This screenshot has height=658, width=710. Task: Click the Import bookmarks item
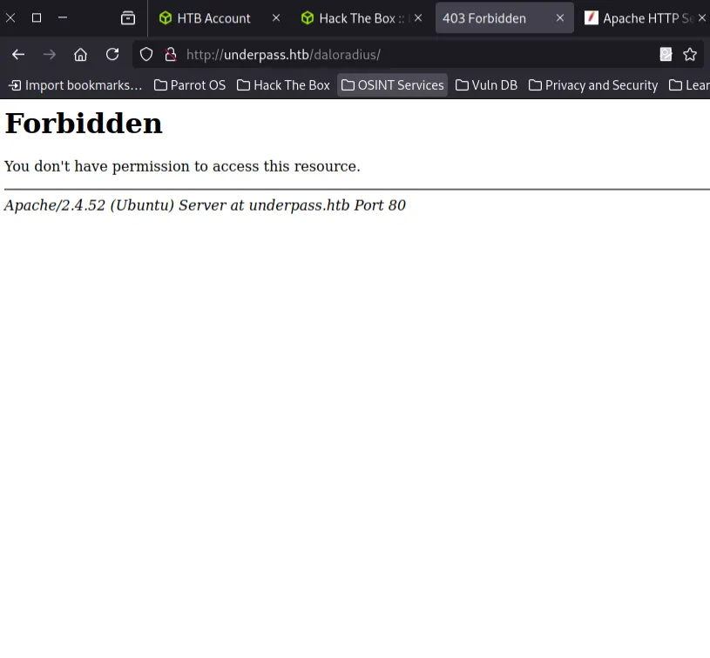coord(75,85)
